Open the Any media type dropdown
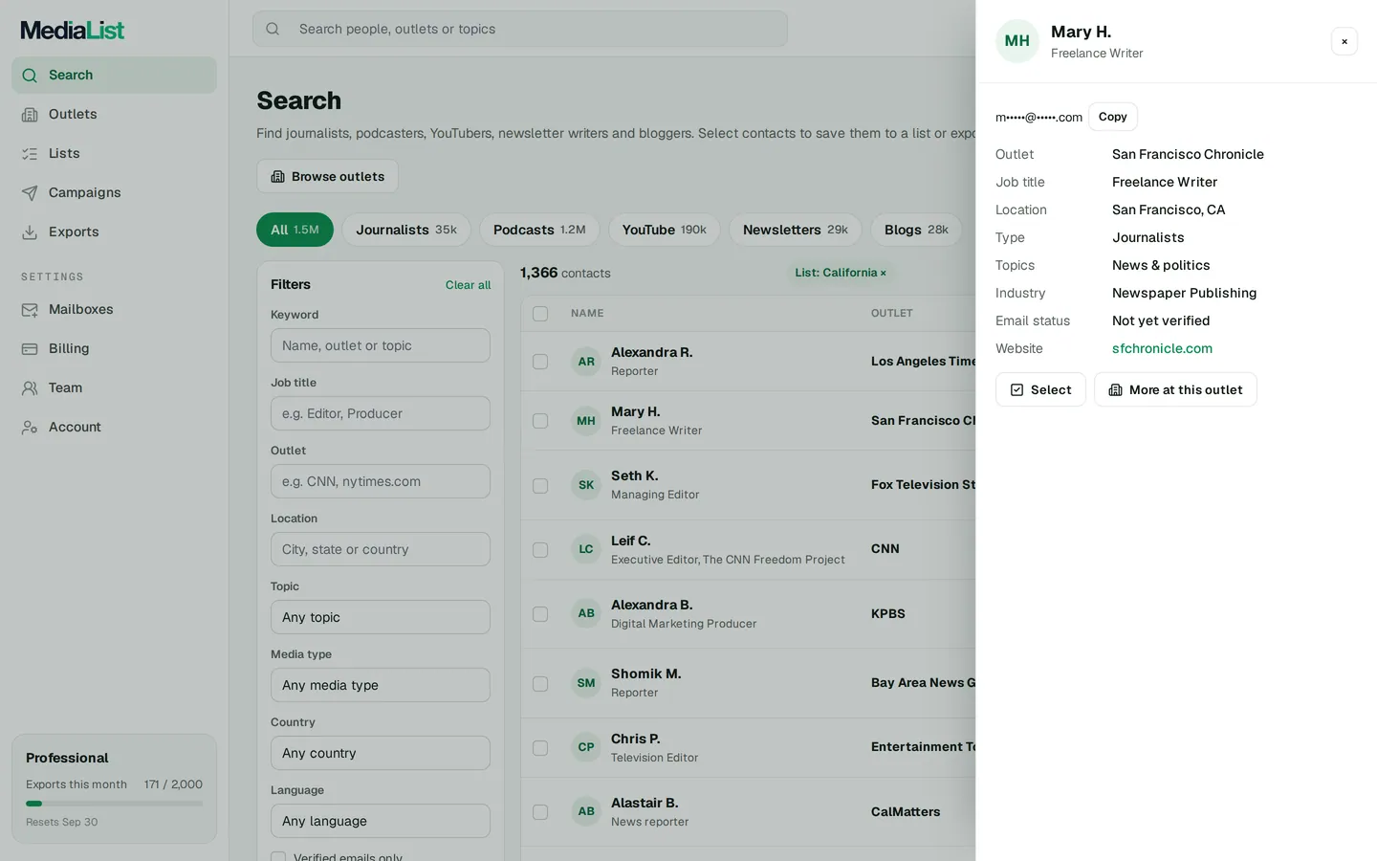 pos(381,685)
